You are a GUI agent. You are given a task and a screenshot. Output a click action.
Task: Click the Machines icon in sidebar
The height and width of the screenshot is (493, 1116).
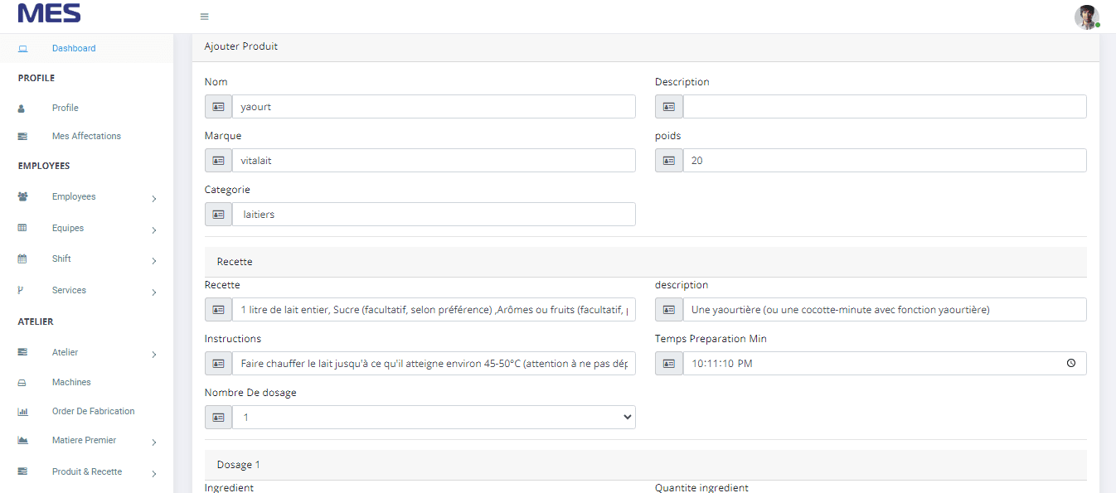click(x=21, y=382)
